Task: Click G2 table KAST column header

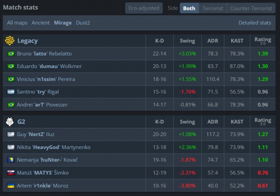Action: tap(237, 122)
